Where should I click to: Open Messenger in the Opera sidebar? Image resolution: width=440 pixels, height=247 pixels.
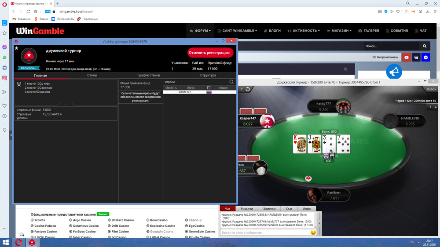[x=4, y=47]
